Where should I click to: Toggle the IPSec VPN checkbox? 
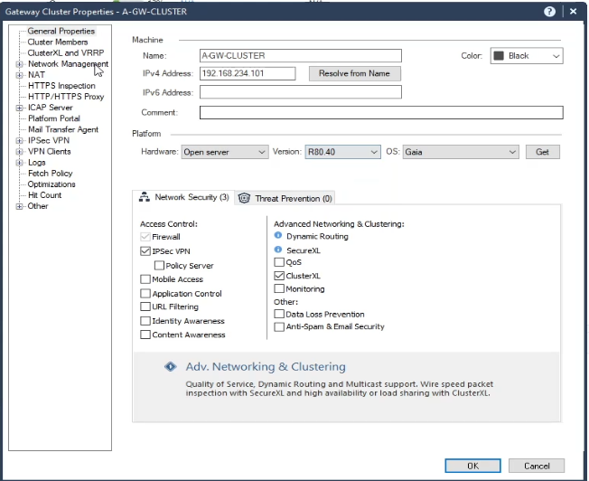[x=145, y=250]
